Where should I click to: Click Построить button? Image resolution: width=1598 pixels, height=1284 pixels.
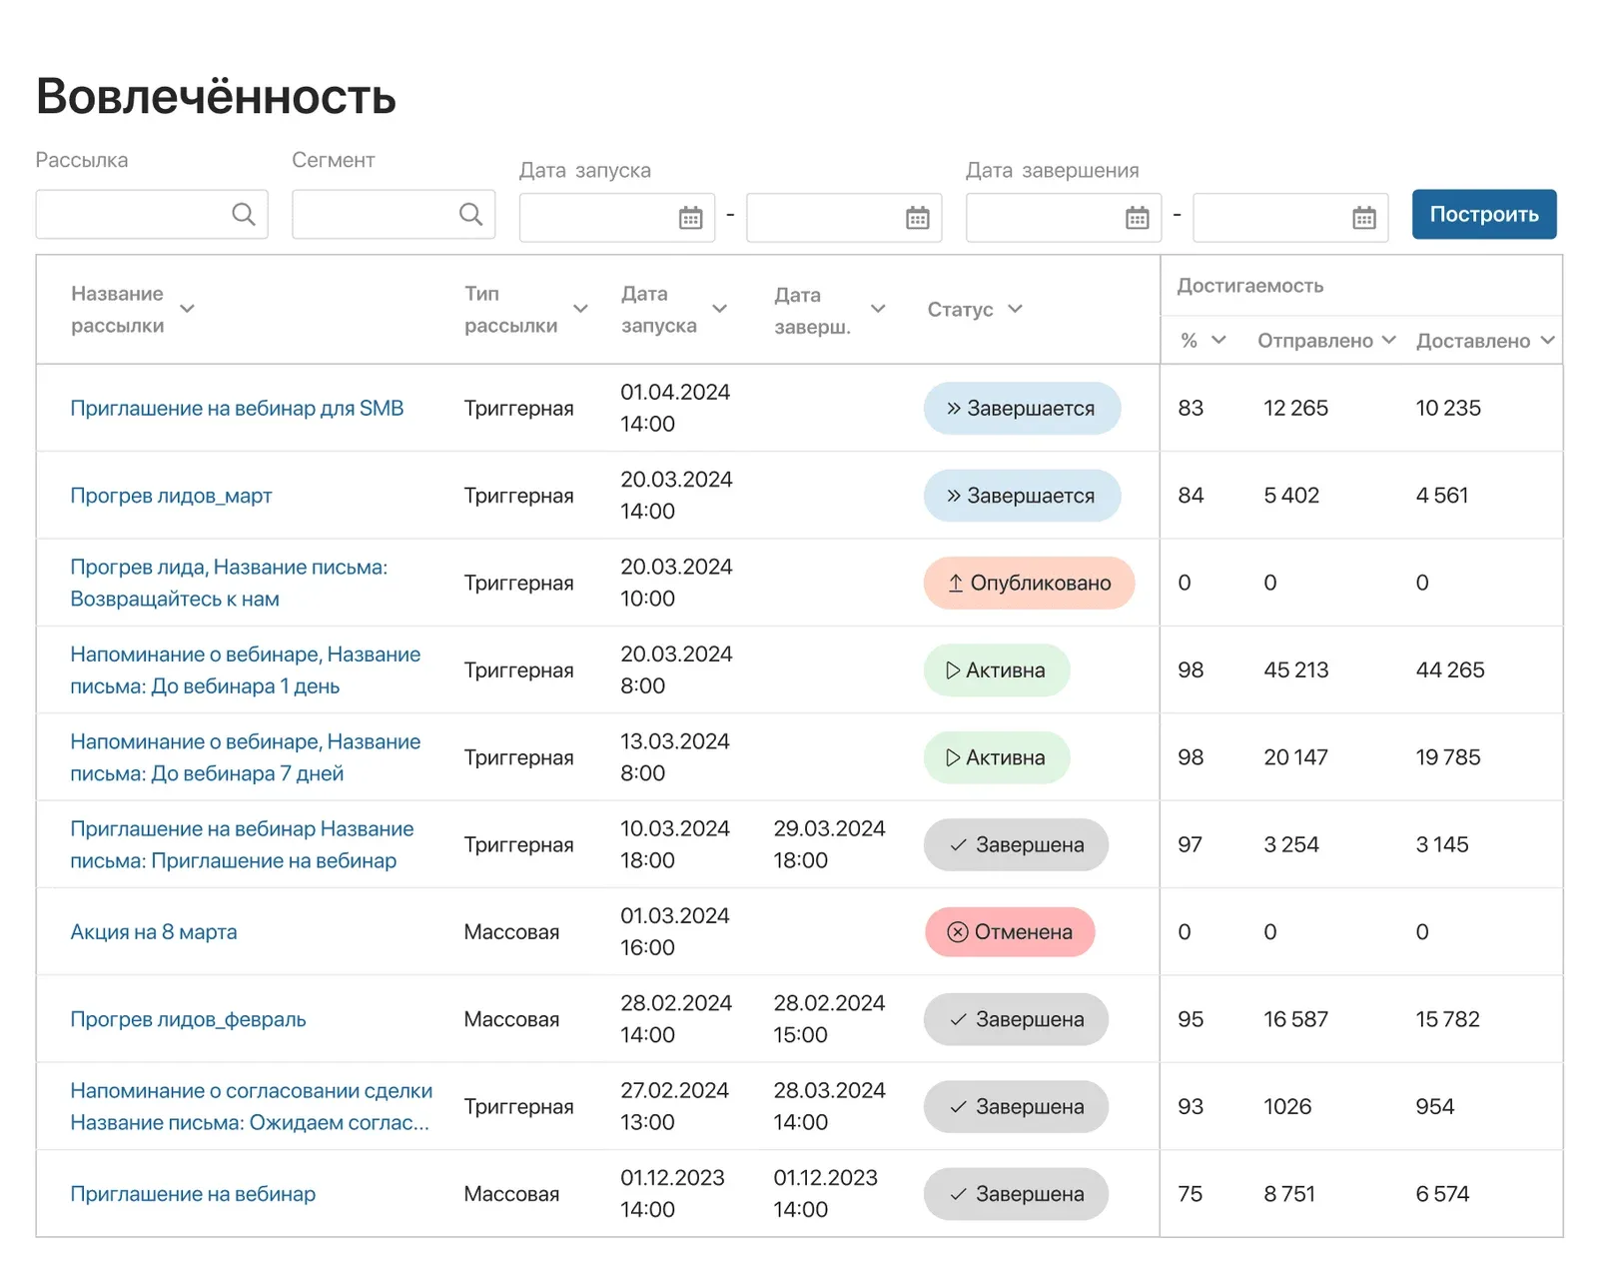pyautogui.click(x=1484, y=214)
